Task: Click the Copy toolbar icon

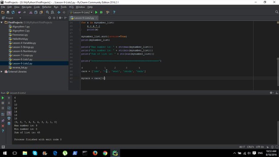Action: click(x=36, y=12)
